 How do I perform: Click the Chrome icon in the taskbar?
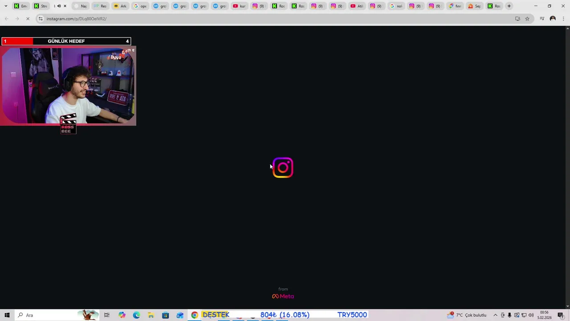pyautogui.click(x=195, y=315)
